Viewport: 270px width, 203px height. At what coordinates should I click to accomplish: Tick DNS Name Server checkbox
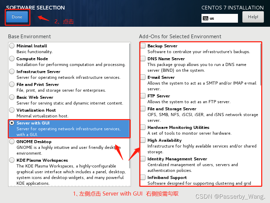click(143, 59)
